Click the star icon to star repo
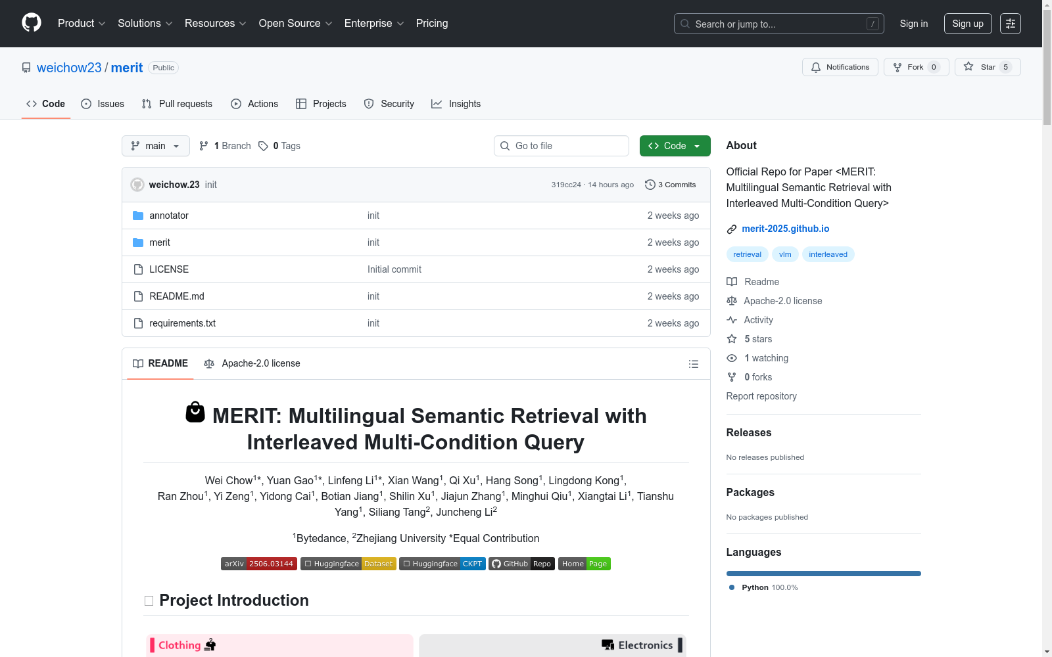Screen dimensions: 1052x657 (968, 66)
